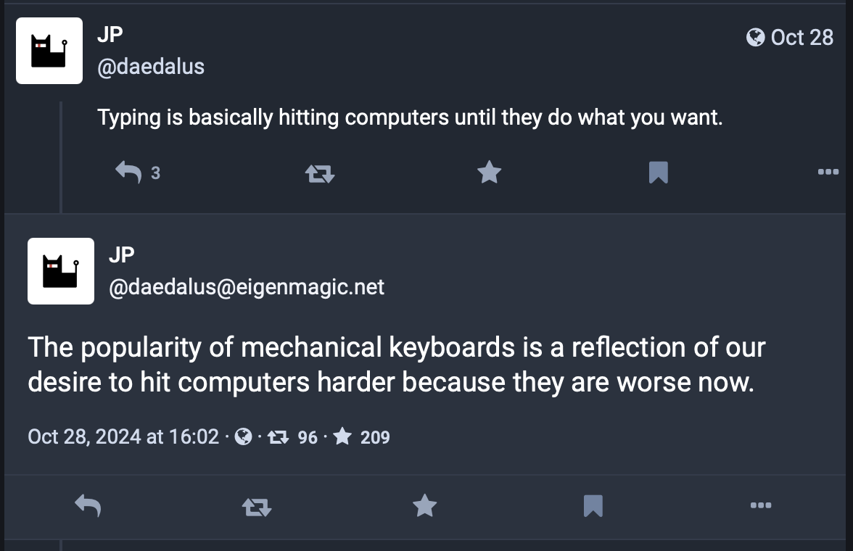
Task: Bookmark the top post by @daedalus
Action: (658, 173)
